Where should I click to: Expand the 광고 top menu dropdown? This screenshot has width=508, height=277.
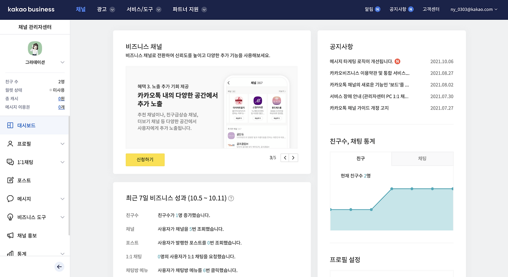pos(112,10)
